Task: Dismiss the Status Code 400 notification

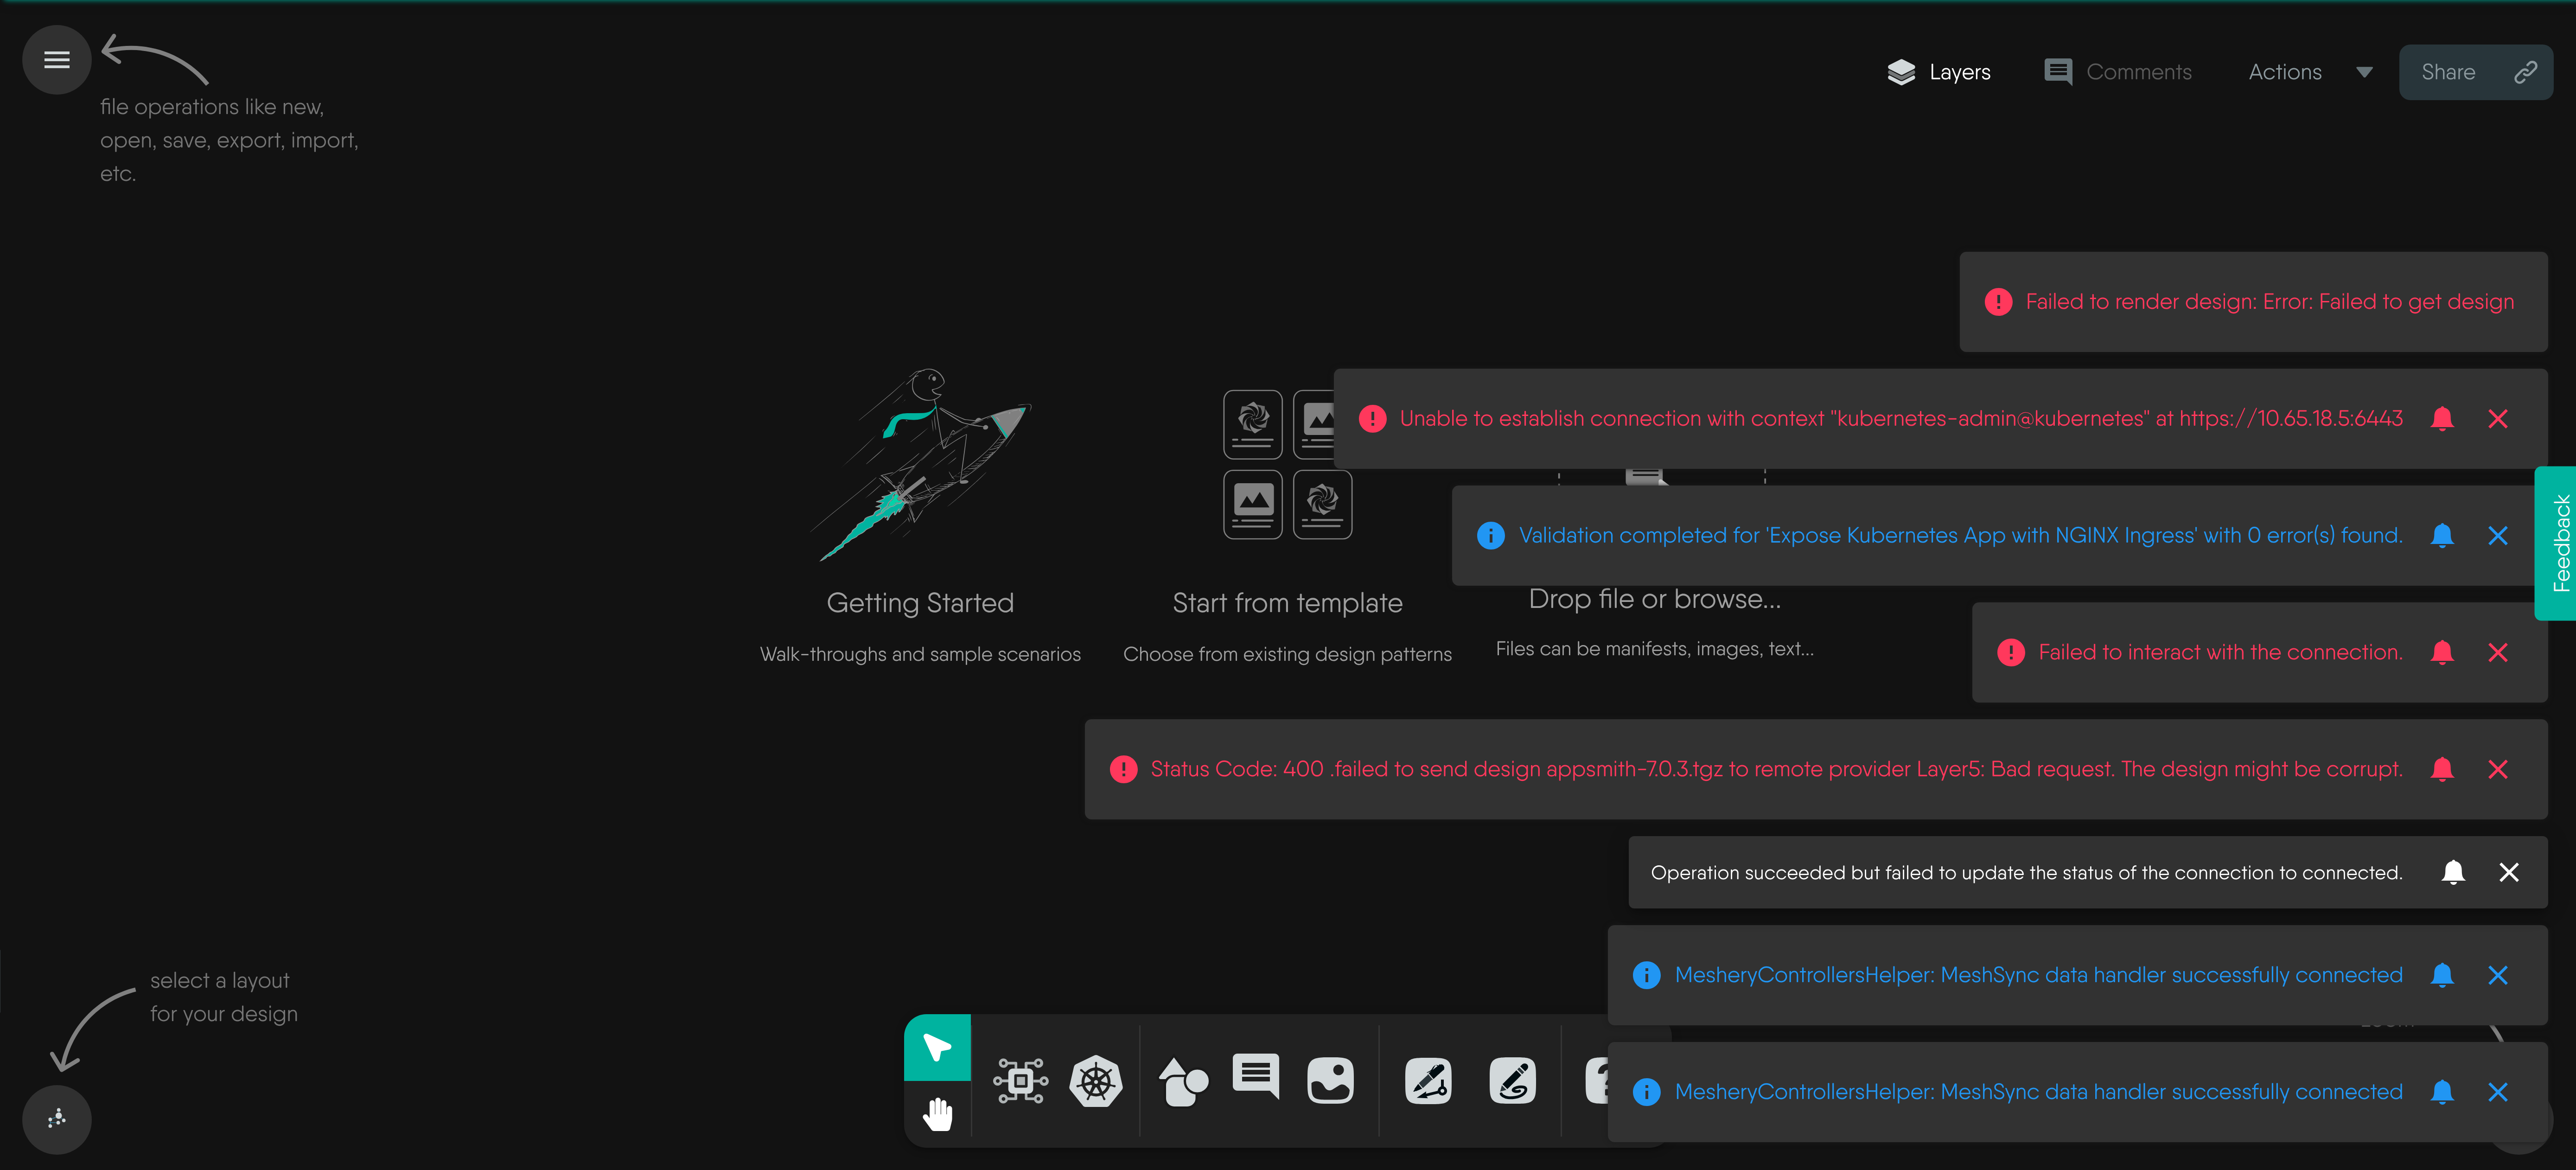Action: [x=2497, y=769]
